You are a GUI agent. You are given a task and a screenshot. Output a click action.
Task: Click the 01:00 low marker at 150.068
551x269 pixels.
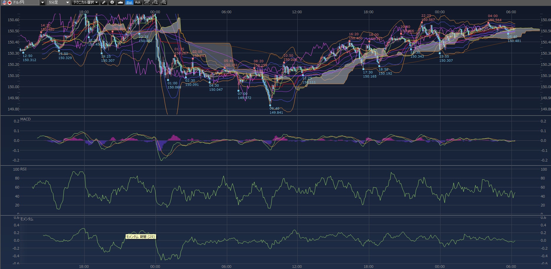168,80
